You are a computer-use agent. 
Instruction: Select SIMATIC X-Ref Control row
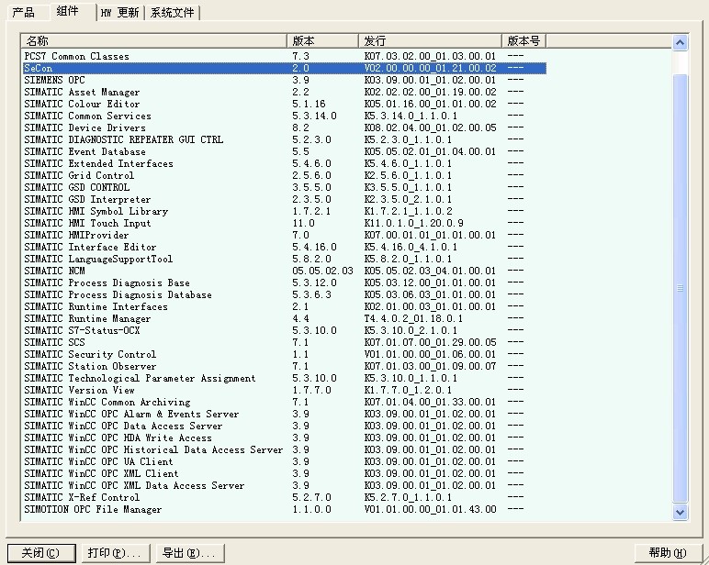point(285,497)
